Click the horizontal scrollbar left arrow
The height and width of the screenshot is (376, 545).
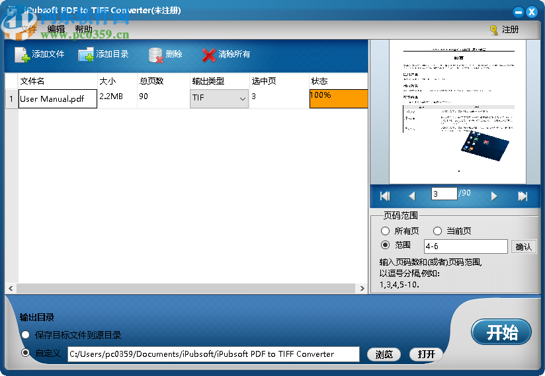pos(11,289)
